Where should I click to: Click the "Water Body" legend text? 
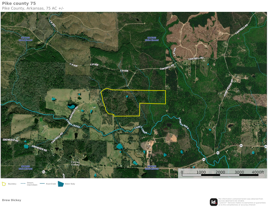pyautogui.click(x=70, y=184)
